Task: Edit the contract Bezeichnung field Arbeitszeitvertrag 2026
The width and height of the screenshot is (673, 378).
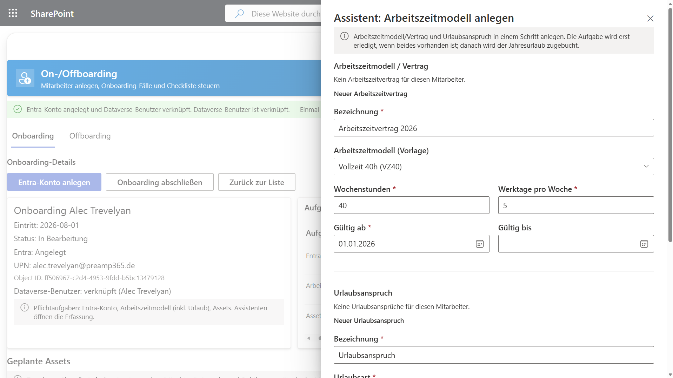Action: tap(493, 128)
